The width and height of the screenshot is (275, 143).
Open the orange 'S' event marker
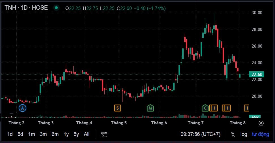[117, 108]
